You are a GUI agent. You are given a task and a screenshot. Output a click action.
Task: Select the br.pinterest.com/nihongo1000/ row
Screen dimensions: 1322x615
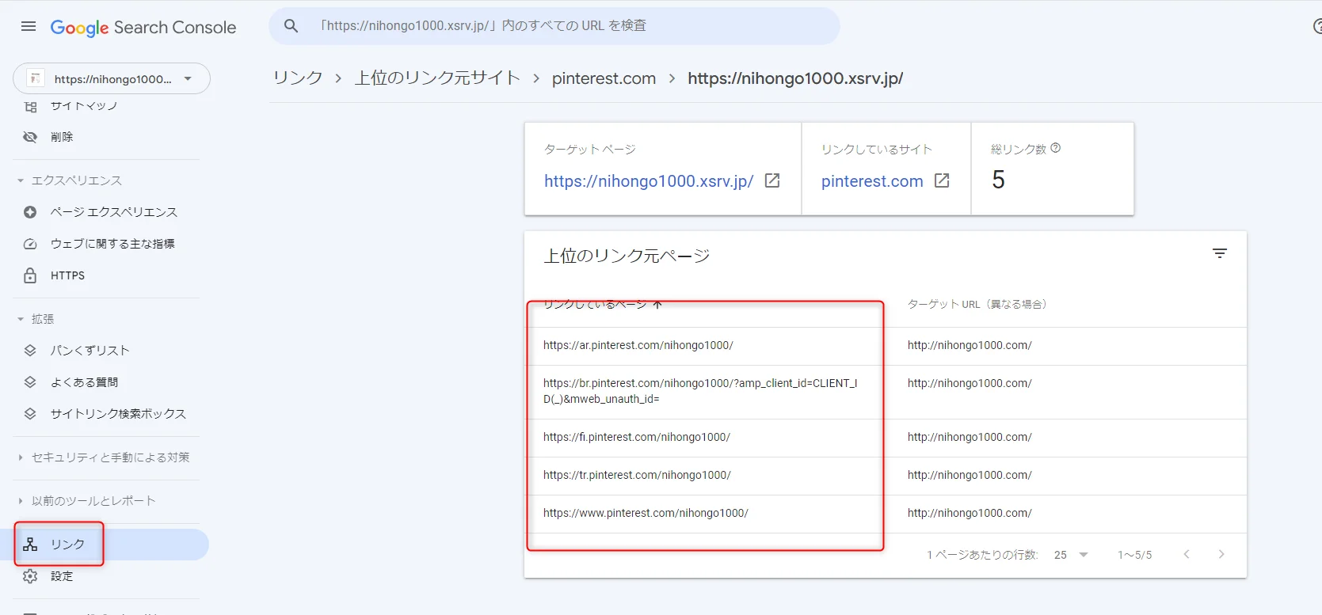pyautogui.click(x=886, y=392)
